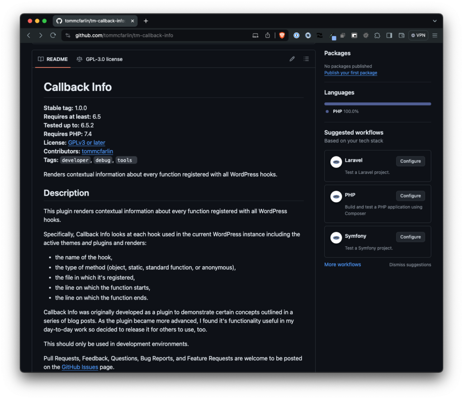Screen dimensions: 463x399
Task: Switch to the README tab
Action: pyautogui.click(x=53, y=59)
